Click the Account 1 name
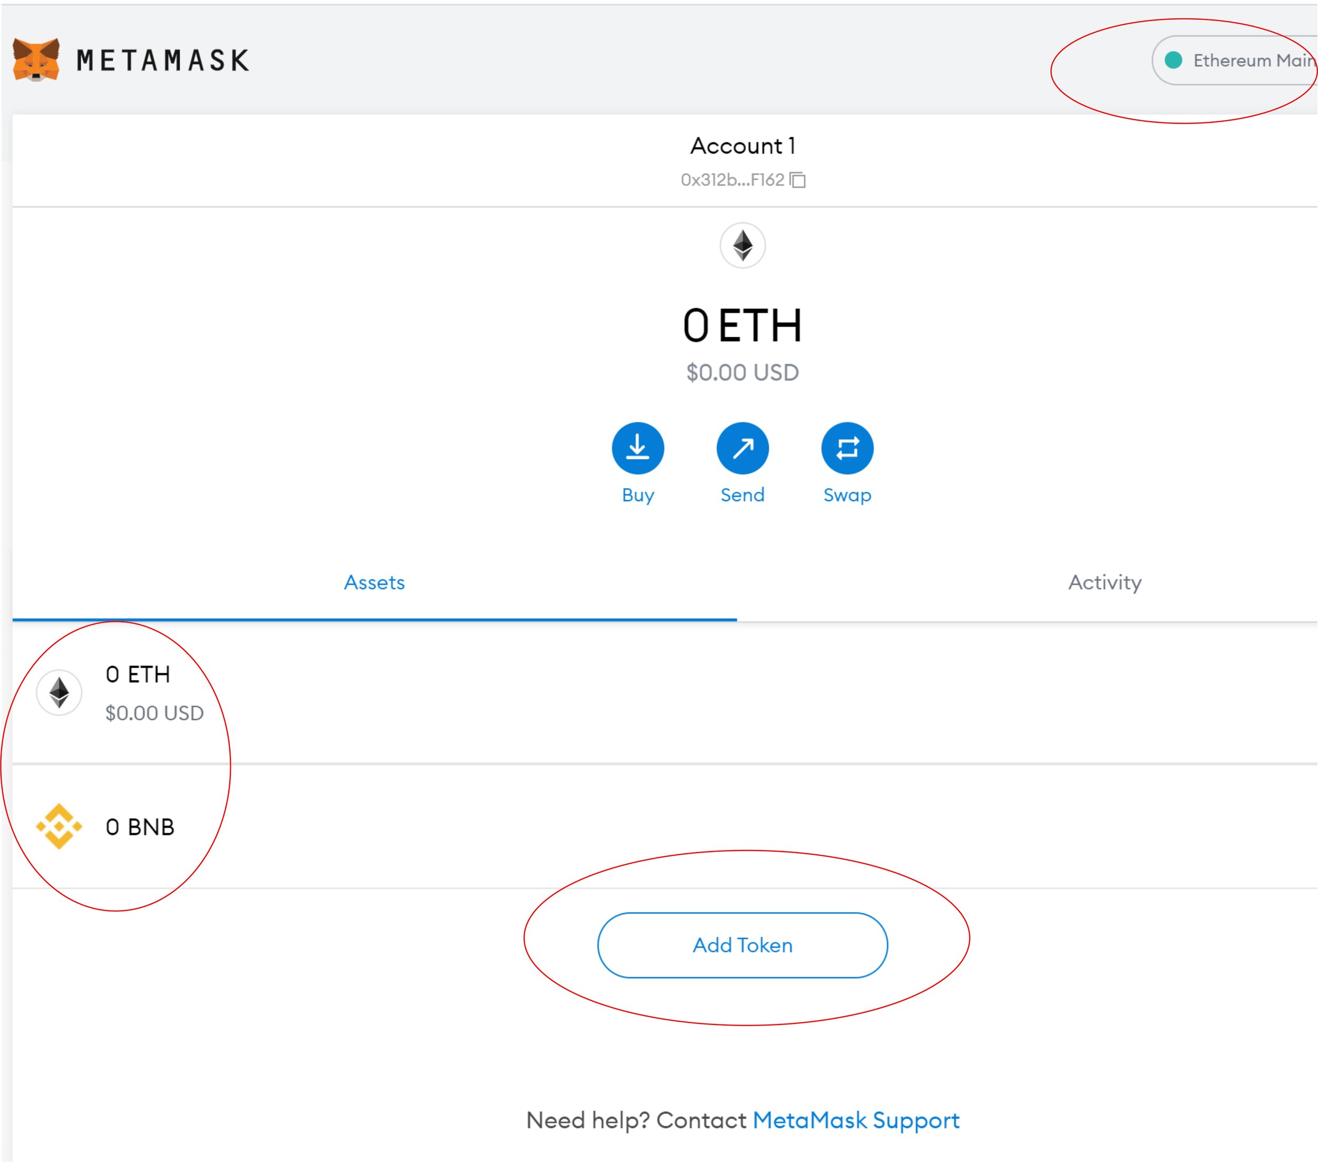 coord(742,147)
